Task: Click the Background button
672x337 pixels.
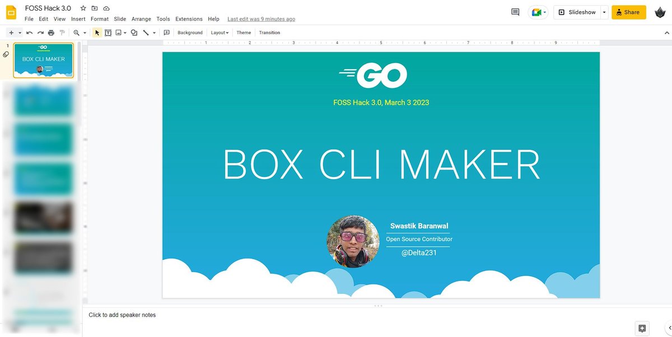Action: coord(190,33)
